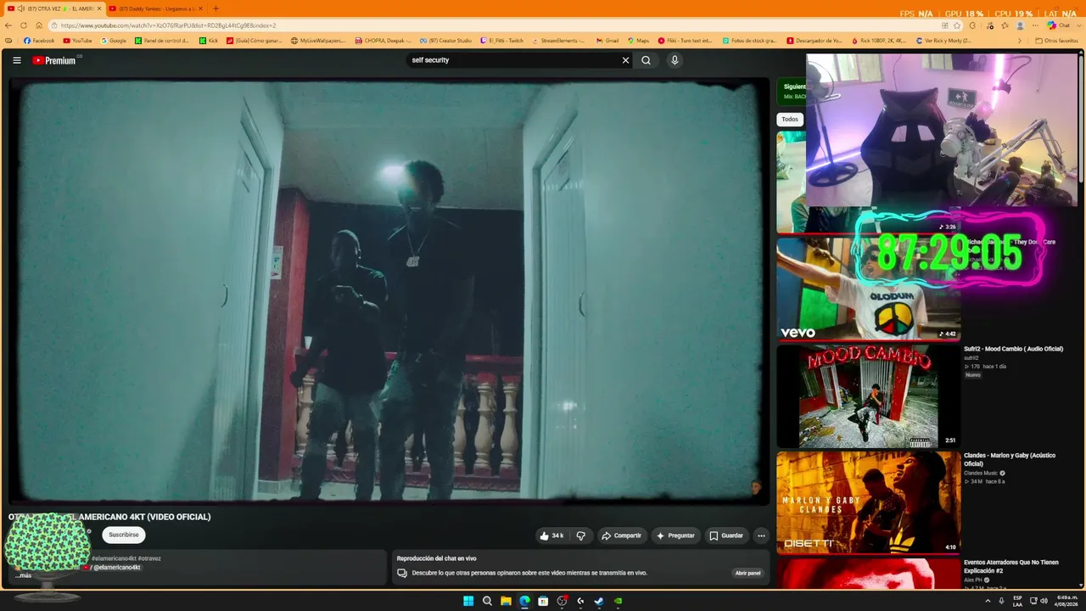Image resolution: width=1086 pixels, height=611 pixels.
Task: Open the live chat replay with Abrir panel
Action: (747, 573)
